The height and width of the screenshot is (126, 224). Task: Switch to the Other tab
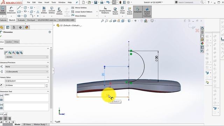(16, 42)
